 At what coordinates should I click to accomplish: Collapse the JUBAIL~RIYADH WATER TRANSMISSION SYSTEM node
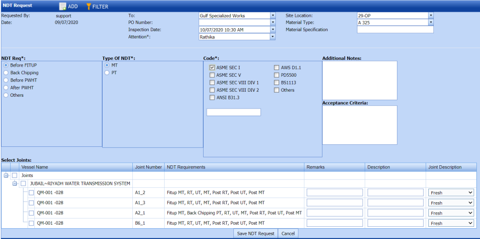[15, 184]
